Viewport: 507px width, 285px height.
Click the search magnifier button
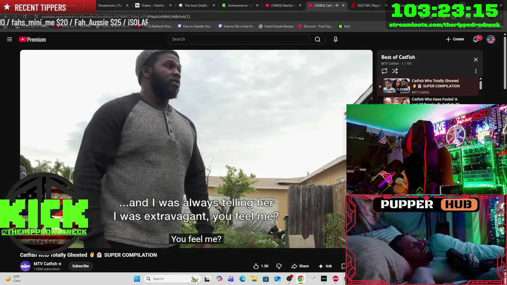[318, 39]
